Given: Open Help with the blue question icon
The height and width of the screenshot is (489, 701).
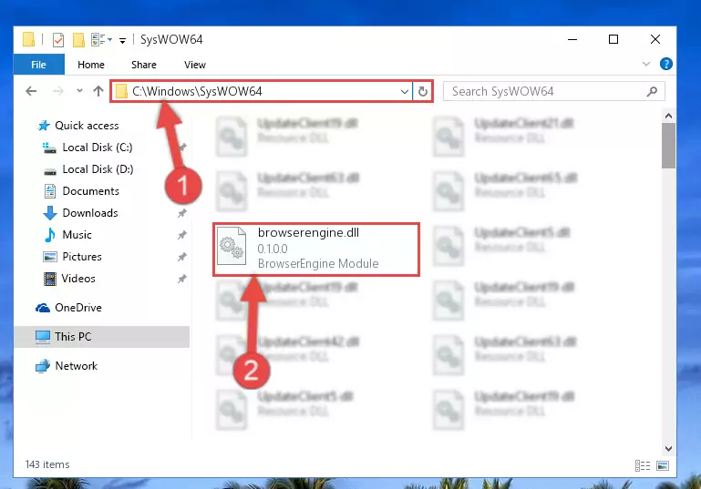Looking at the screenshot, I should tap(665, 64).
